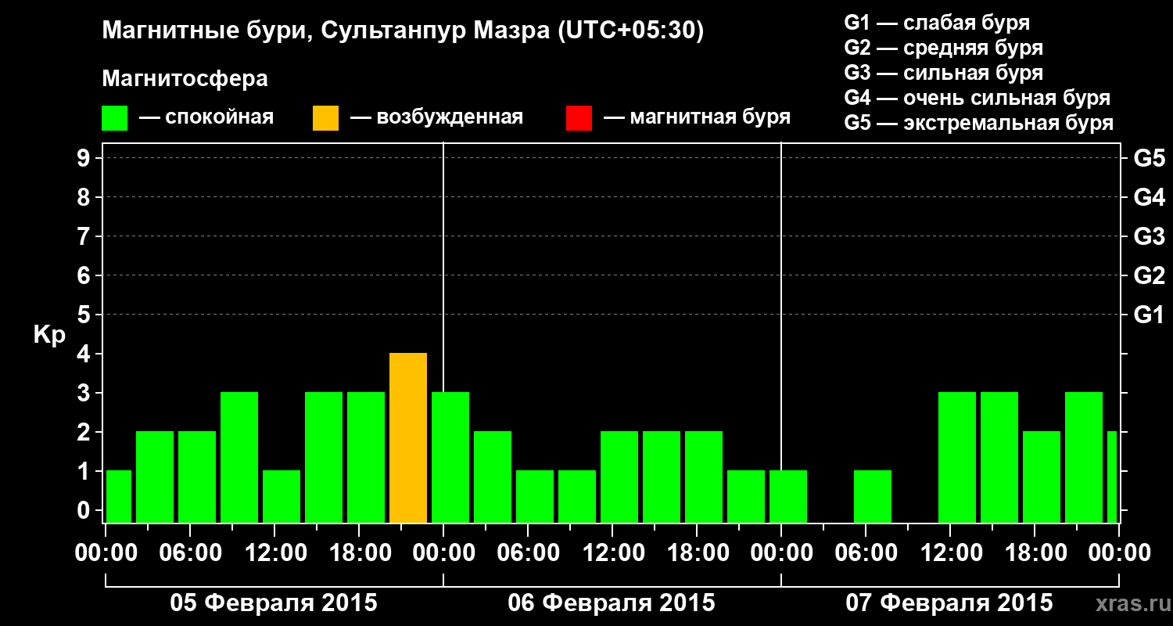Click the green 'спокойная' legend swatch
1173x626 pixels.
pos(115,118)
